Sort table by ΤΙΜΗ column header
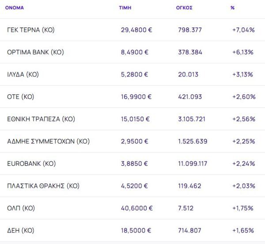The height and width of the screenshot is (244, 265). (125, 8)
